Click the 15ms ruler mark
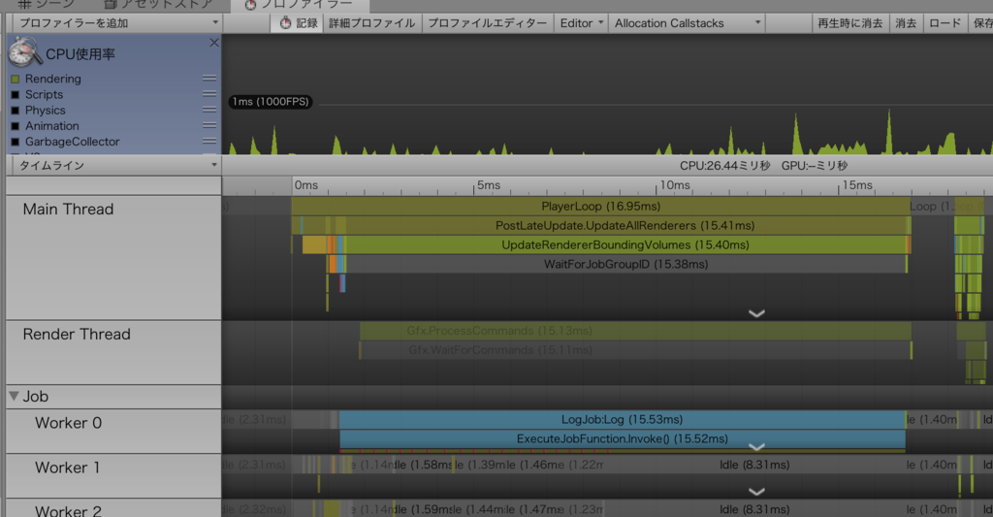The image size is (993, 517). [x=857, y=185]
